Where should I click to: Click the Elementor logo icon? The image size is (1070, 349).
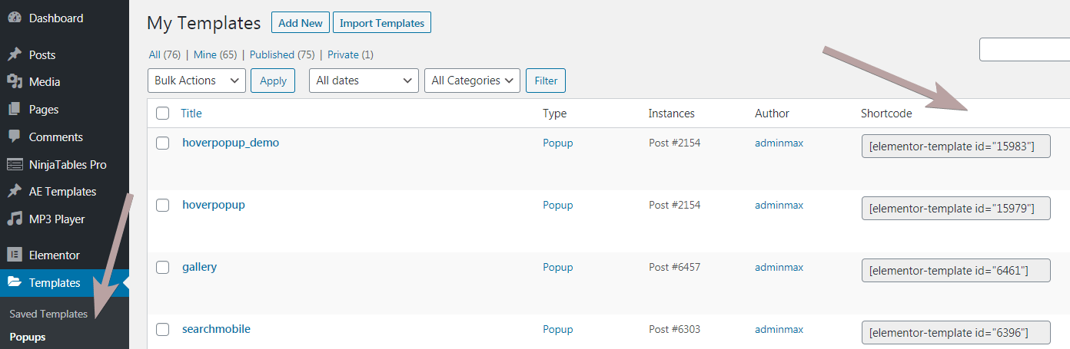pyautogui.click(x=14, y=255)
